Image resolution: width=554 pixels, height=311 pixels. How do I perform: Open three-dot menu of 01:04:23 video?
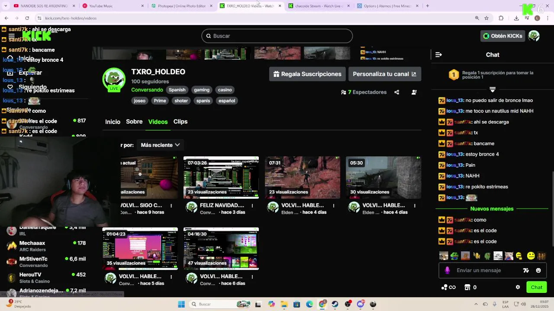point(171,276)
